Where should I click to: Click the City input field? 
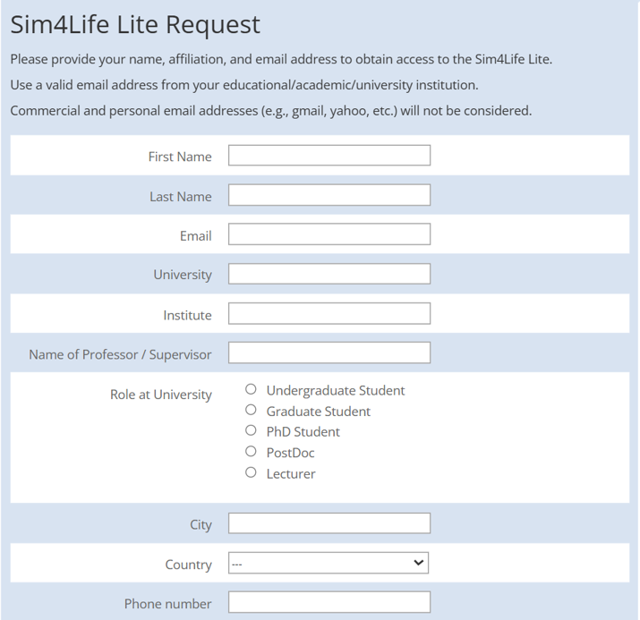point(329,523)
